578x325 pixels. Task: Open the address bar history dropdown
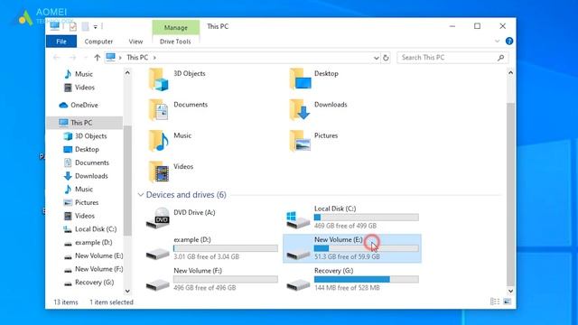pos(376,58)
